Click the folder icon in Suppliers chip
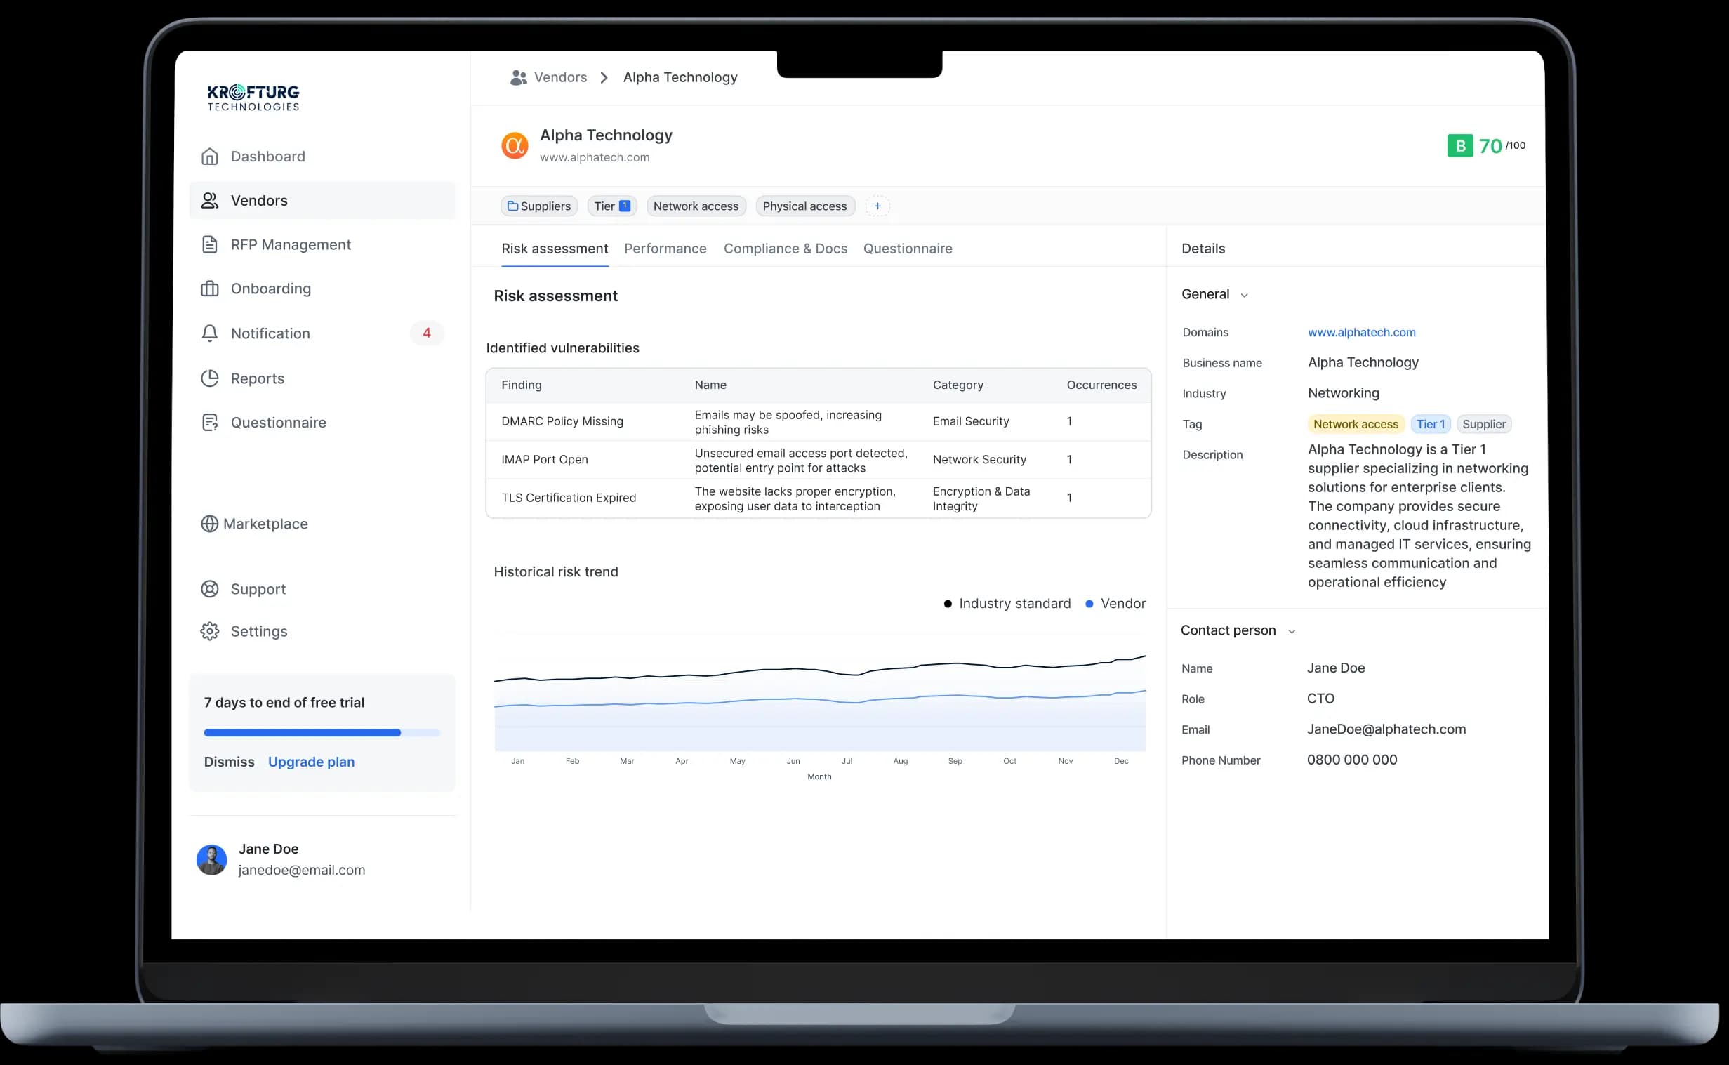Screen dimensions: 1729x1065 (x=512, y=206)
